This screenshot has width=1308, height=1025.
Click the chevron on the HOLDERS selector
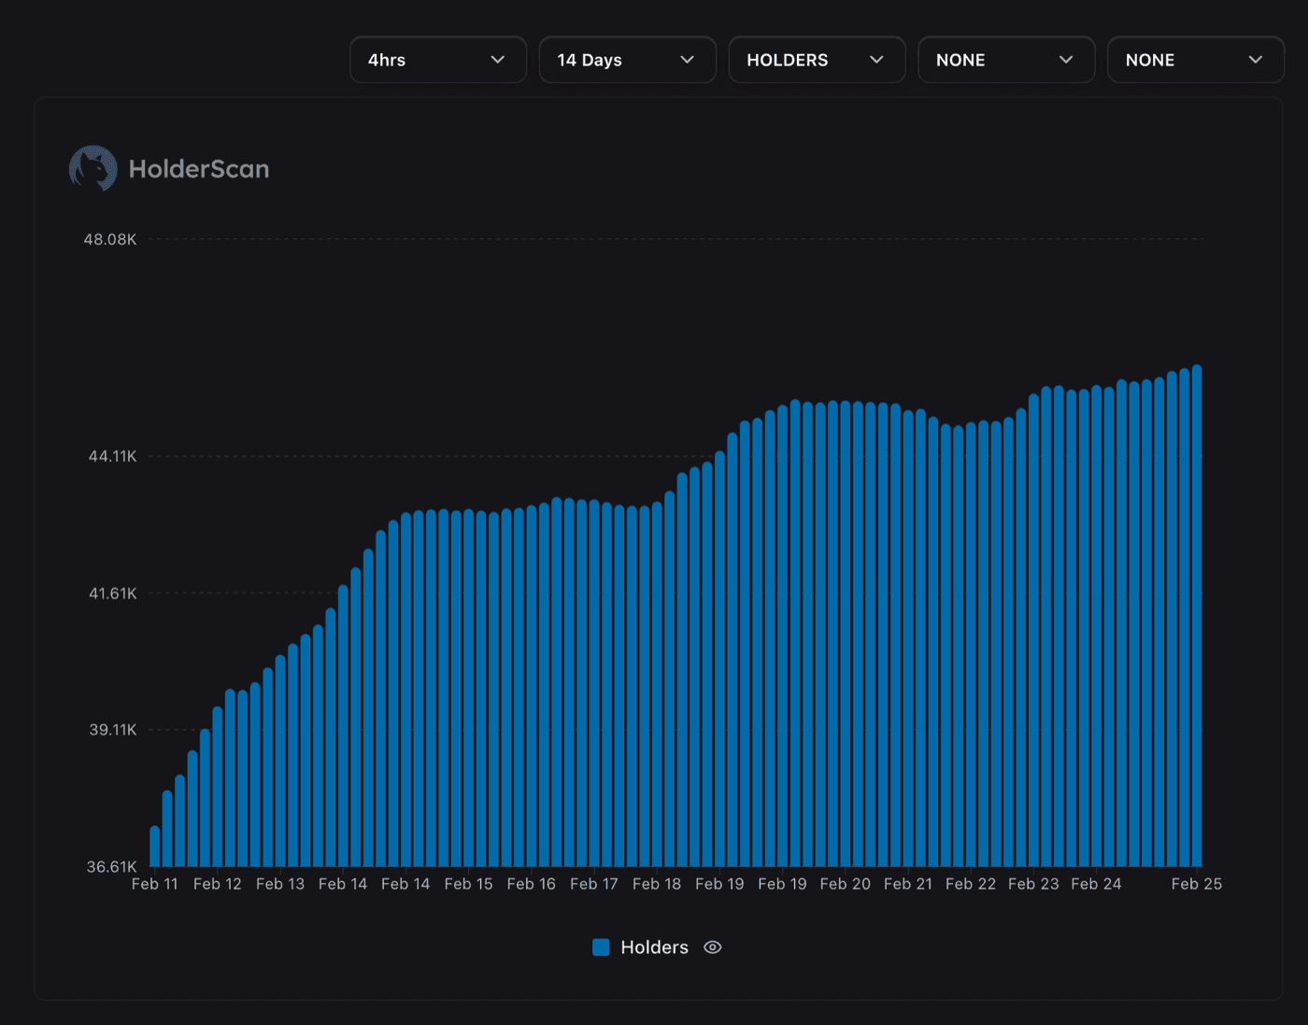click(x=876, y=59)
